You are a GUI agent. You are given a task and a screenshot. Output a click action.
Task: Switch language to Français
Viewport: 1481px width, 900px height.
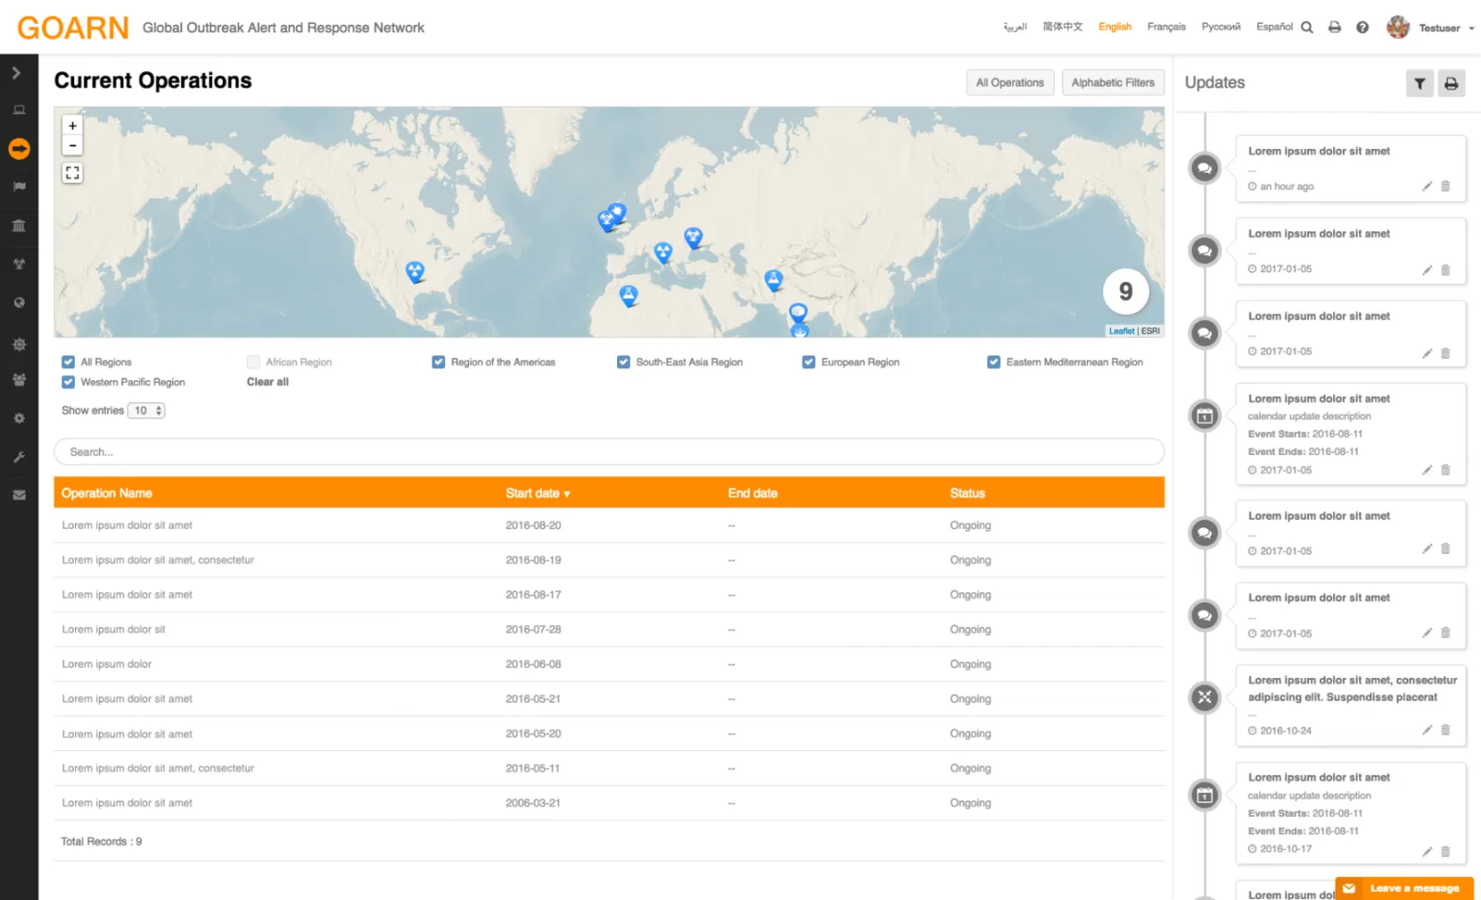(1167, 27)
